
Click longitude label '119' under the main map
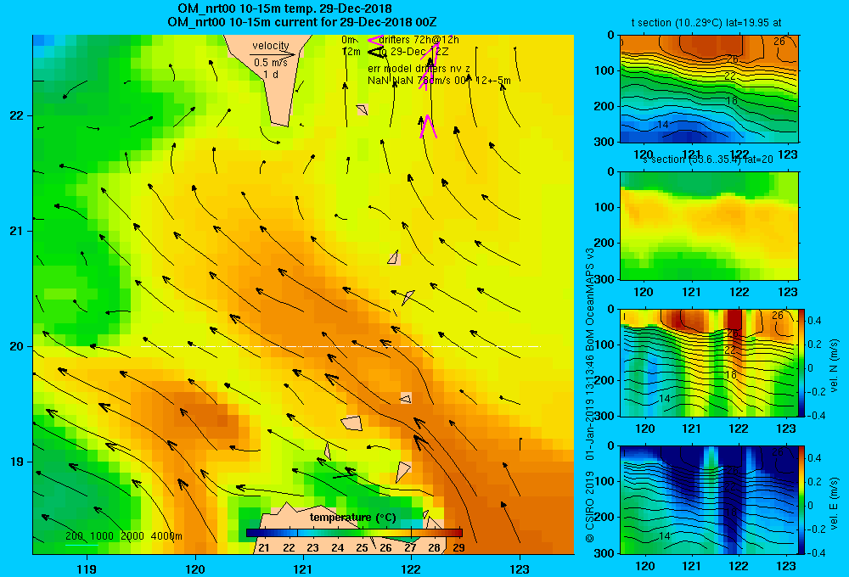click(87, 569)
